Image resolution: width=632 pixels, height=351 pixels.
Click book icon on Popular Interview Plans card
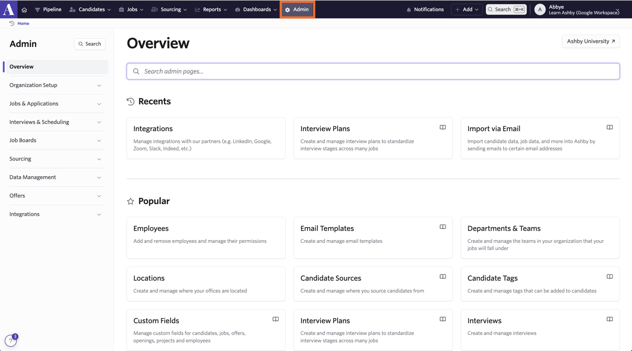click(x=442, y=319)
